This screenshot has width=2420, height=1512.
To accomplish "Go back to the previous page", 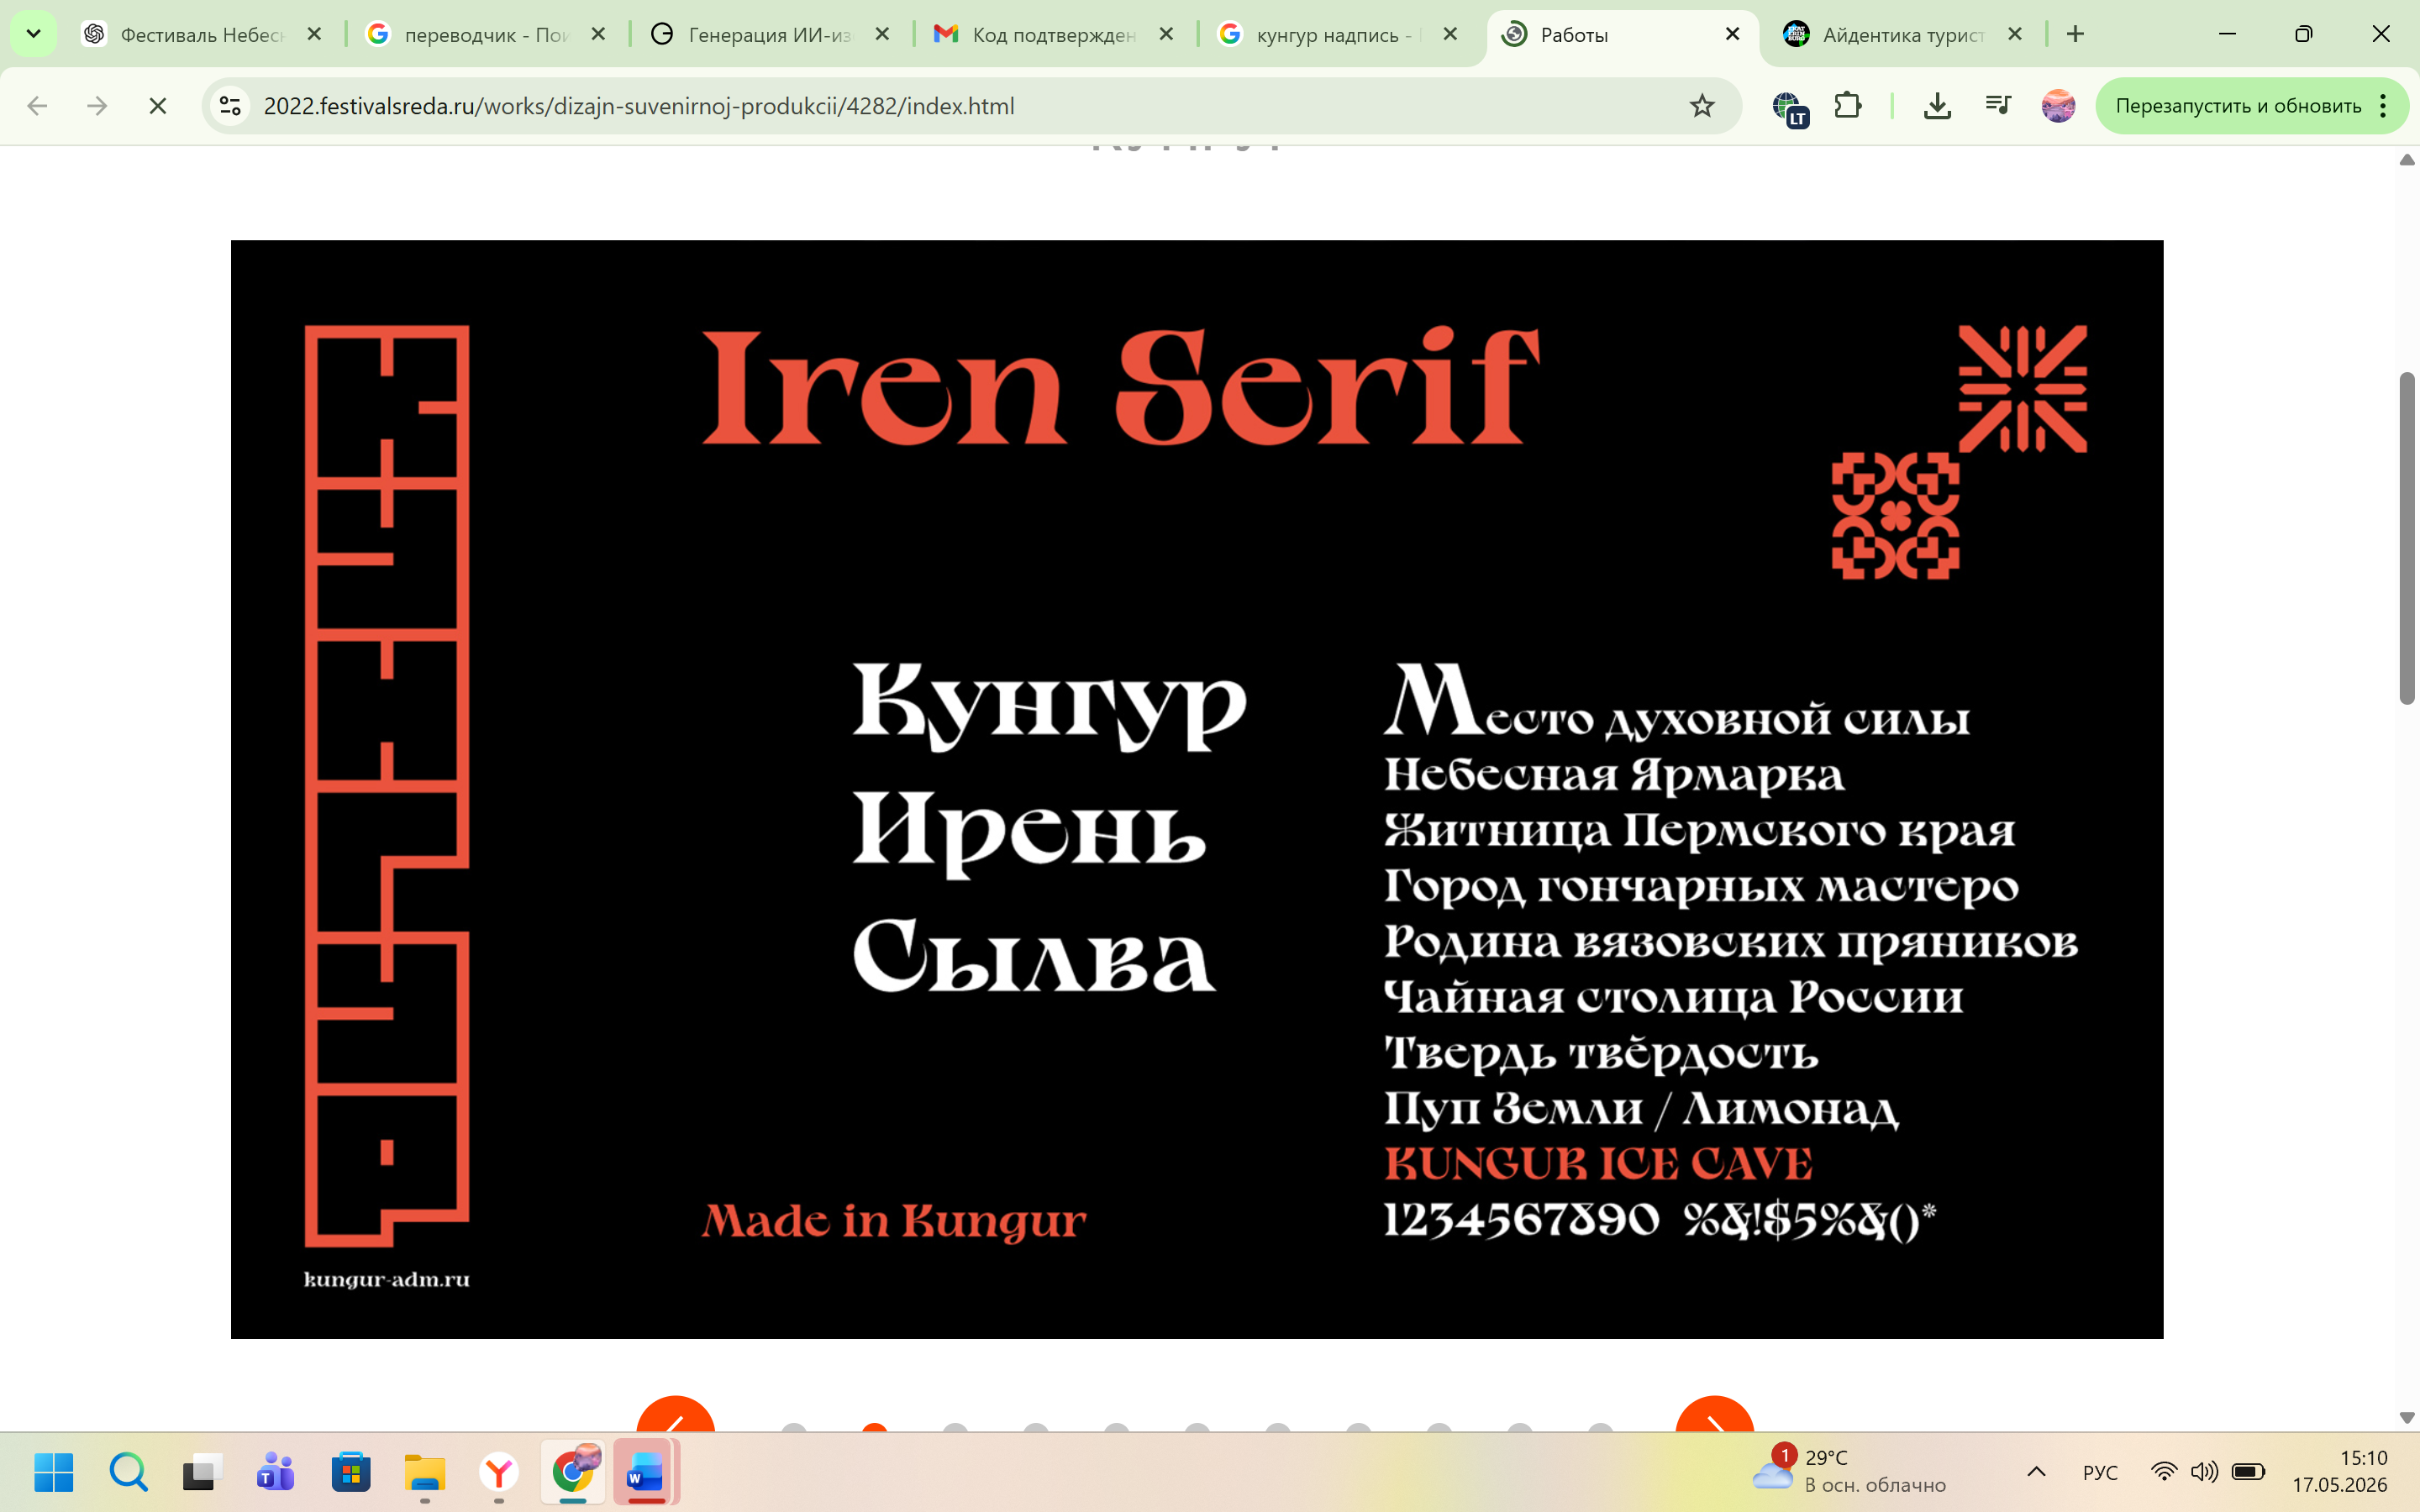I will pos(37,106).
